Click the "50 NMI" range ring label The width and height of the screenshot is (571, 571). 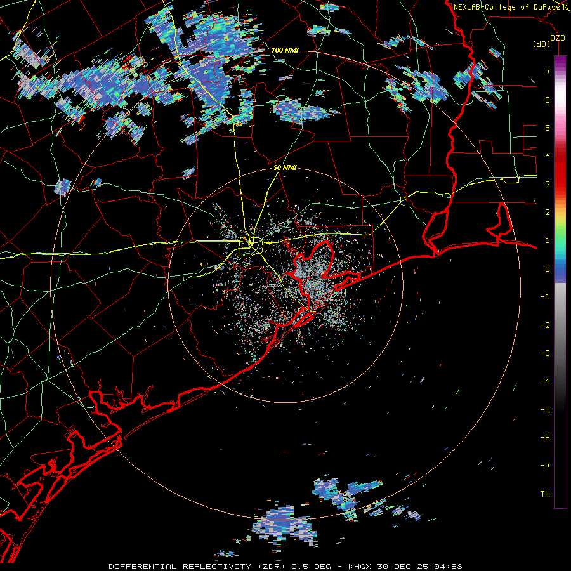pos(285,167)
